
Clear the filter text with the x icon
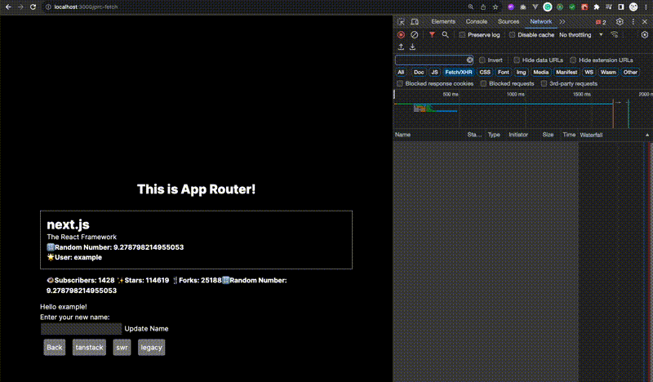(x=470, y=60)
